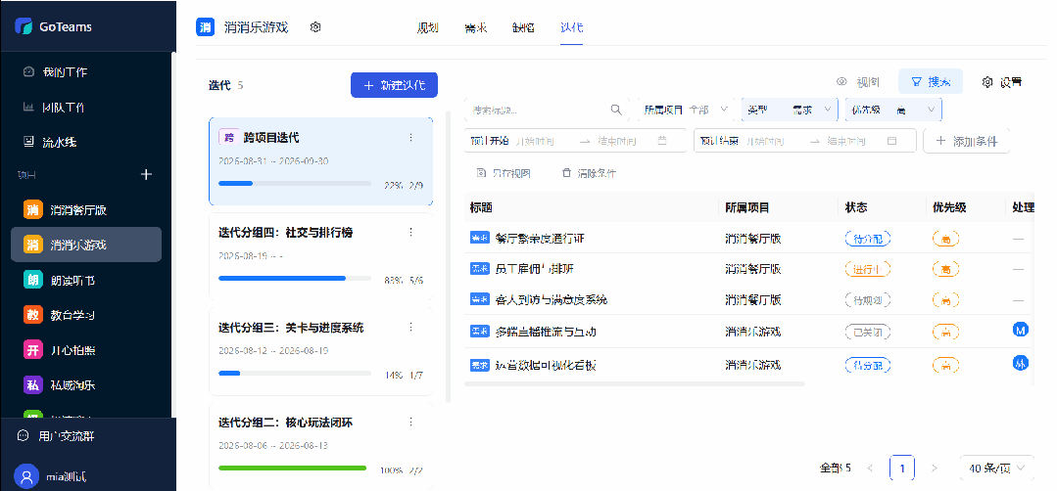This screenshot has height=491, width=1057.
Task: Switch to the 规划 tab
Action: tap(428, 27)
